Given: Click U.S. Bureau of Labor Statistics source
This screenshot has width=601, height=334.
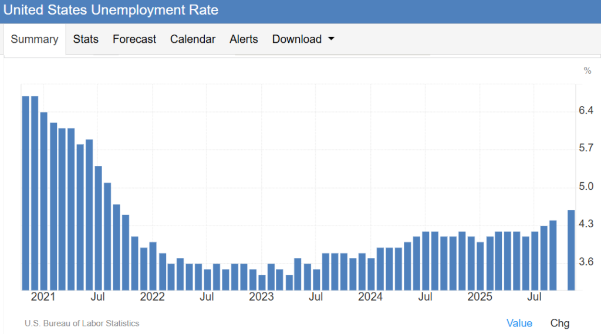Looking at the screenshot, I should click(x=82, y=323).
